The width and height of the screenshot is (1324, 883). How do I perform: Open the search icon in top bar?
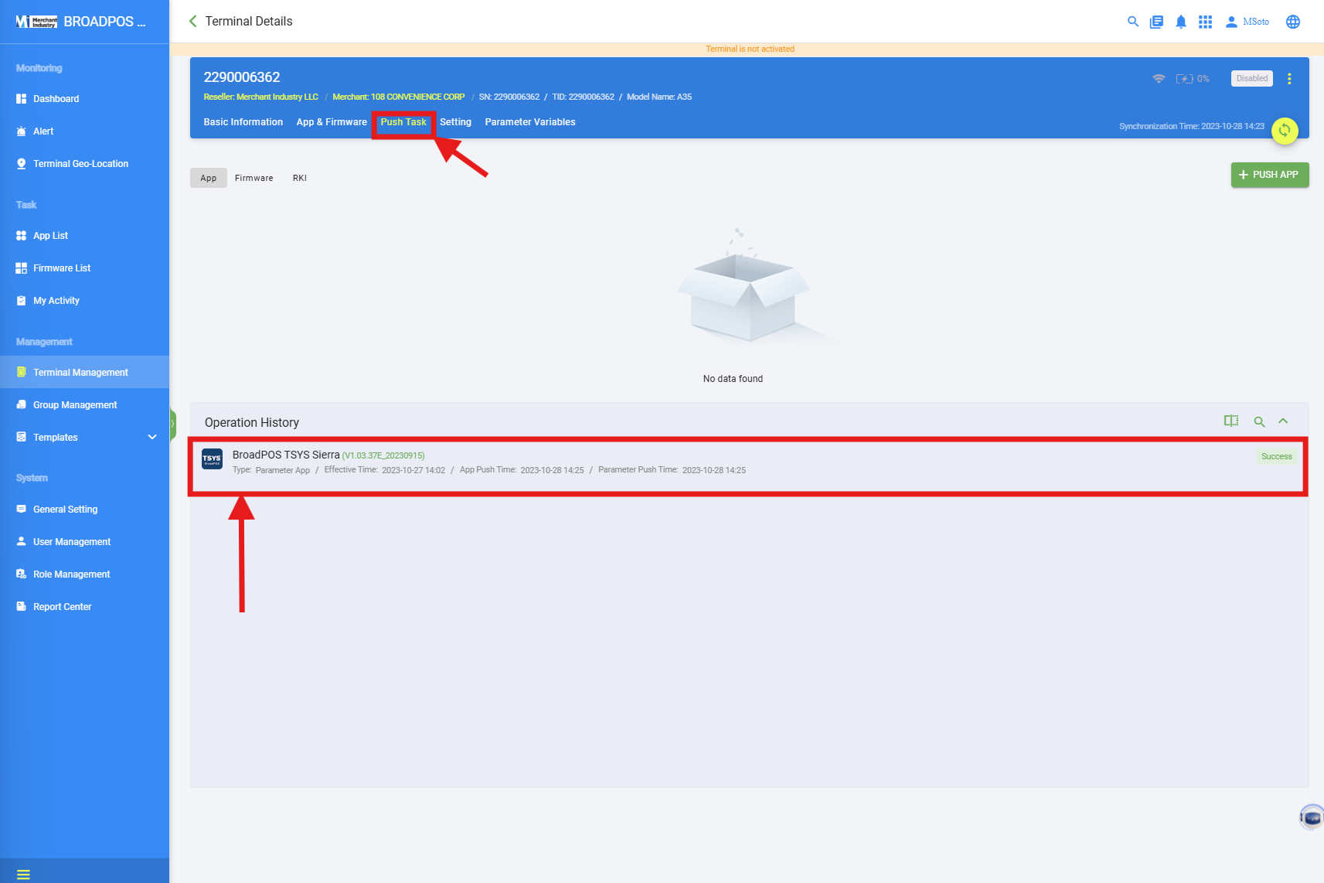1133,22
